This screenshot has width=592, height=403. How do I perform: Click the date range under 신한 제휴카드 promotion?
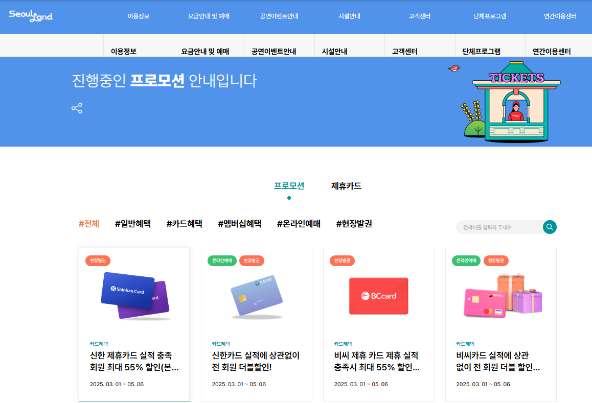(117, 384)
